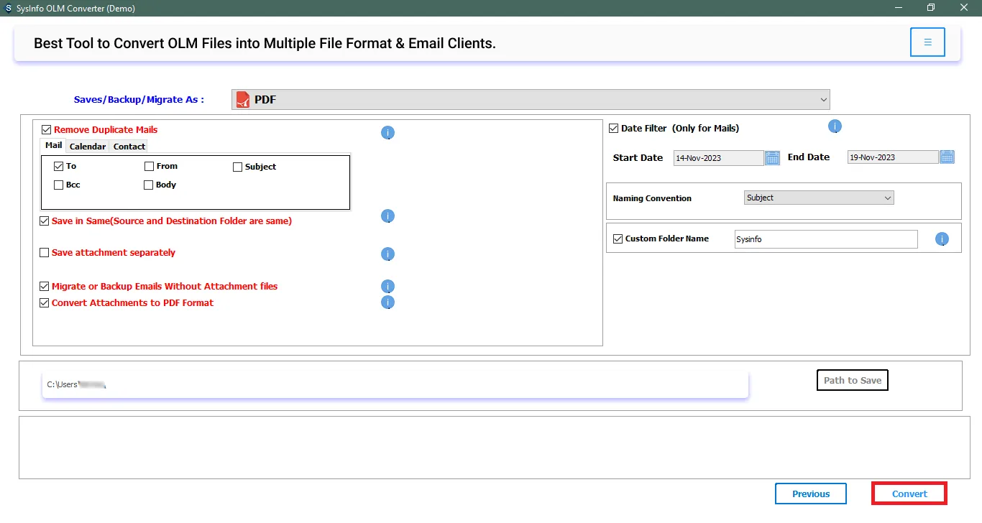Viewport: 982px width, 523px height.
Task: Click info icon for Save attachment separately
Action: coord(387,254)
